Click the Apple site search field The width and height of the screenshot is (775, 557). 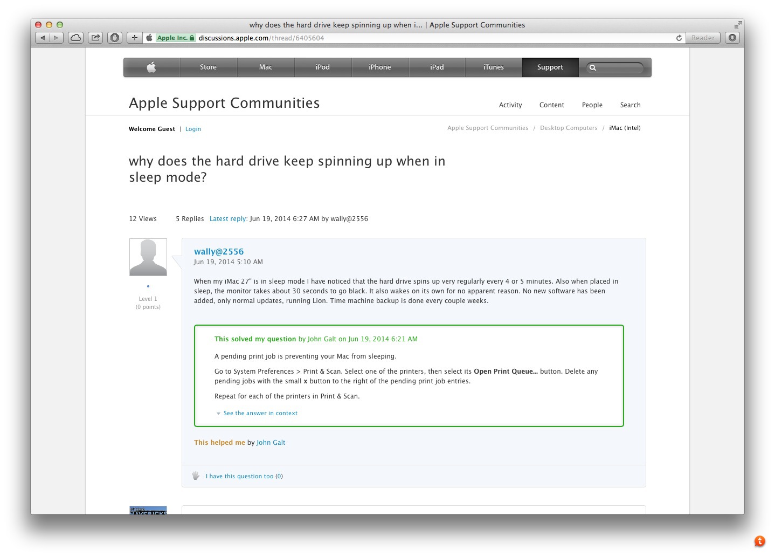pos(615,67)
